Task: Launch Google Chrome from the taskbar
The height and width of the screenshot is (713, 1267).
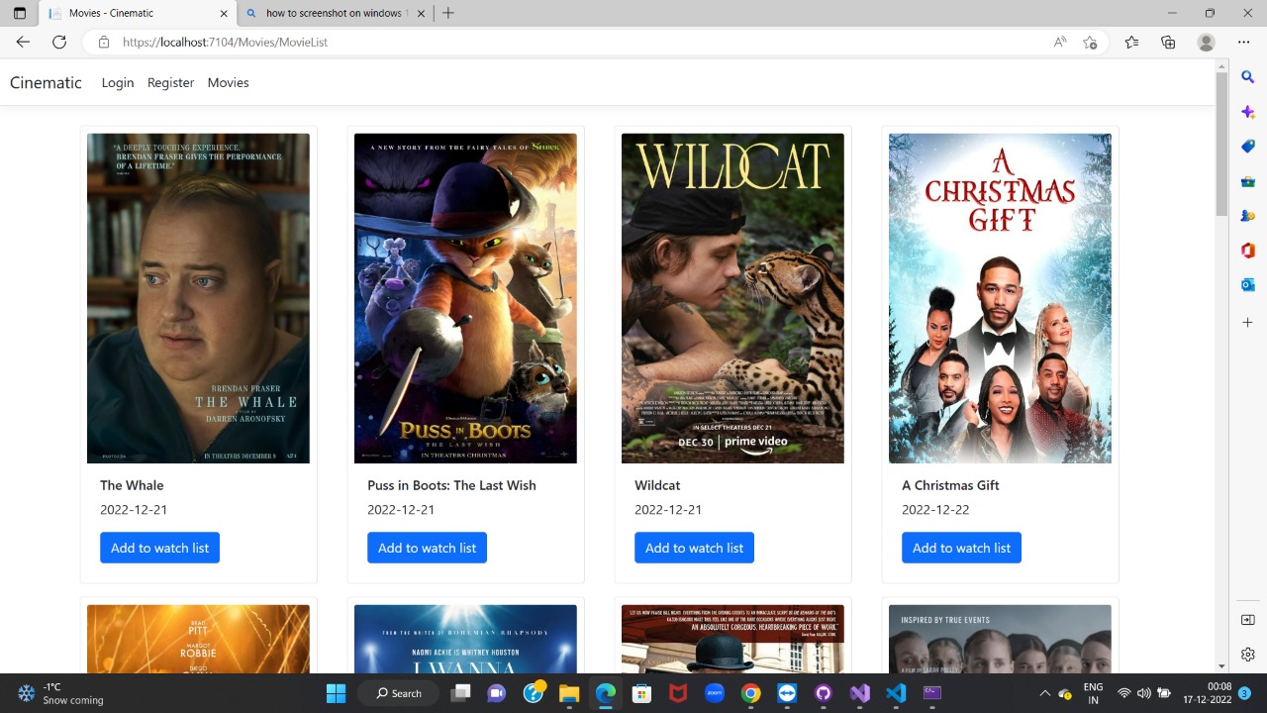Action: tap(750, 693)
